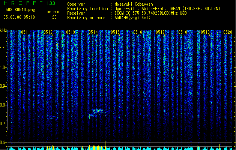Click the 0.9 kHz axis label
The height and width of the screenshot is (150, 236).
tap(3, 86)
